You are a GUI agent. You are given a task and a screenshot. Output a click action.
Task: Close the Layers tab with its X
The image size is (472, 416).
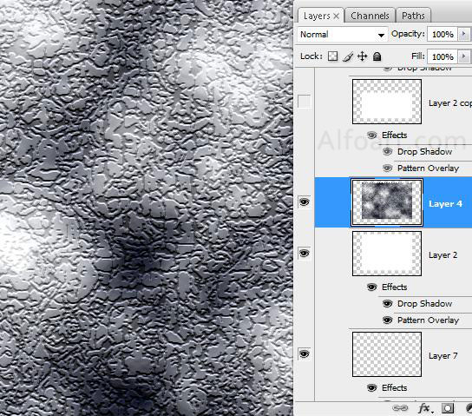(x=337, y=16)
